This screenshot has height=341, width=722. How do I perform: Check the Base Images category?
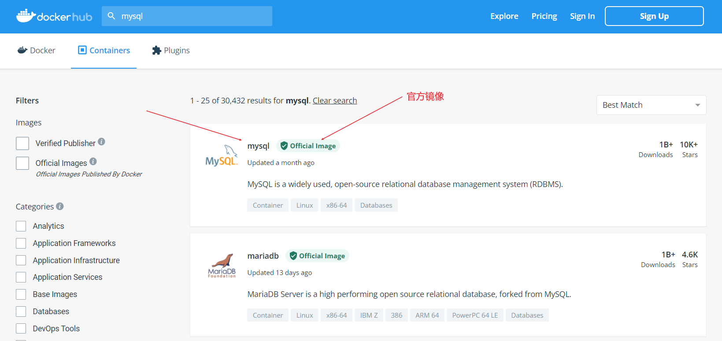pyautogui.click(x=21, y=294)
